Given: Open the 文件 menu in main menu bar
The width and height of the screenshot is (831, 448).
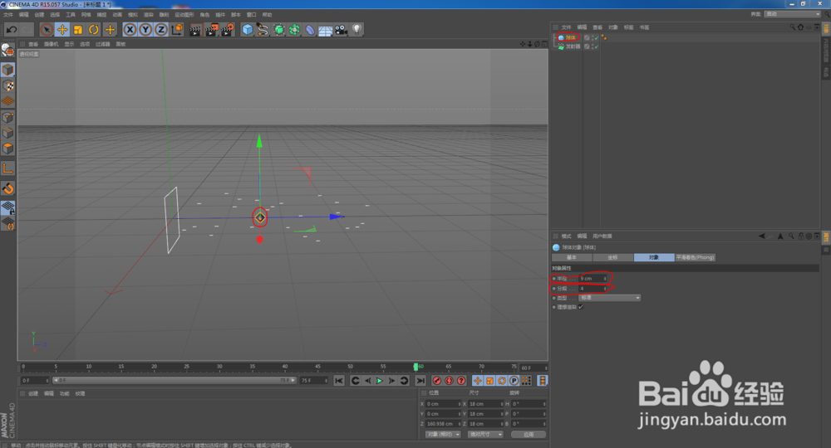Looking at the screenshot, I should pyautogui.click(x=8, y=15).
